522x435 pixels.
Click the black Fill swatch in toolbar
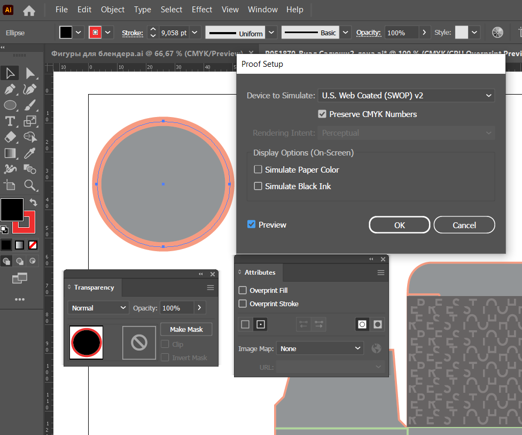coord(12,210)
